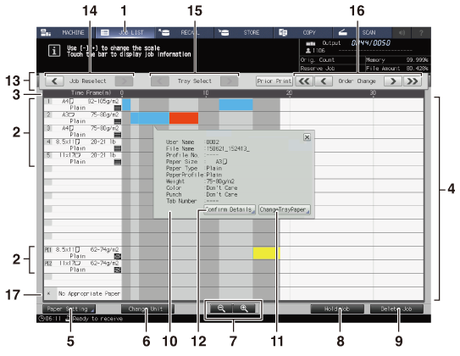Open the STORE tab

[243, 32]
